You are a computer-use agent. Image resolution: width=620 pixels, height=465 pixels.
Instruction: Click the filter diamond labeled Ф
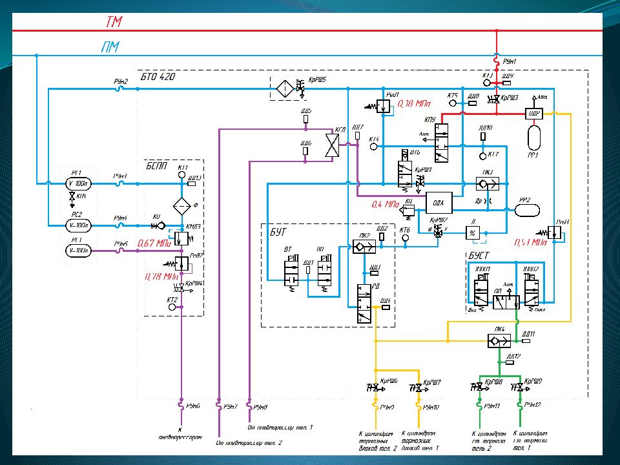pos(182,206)
